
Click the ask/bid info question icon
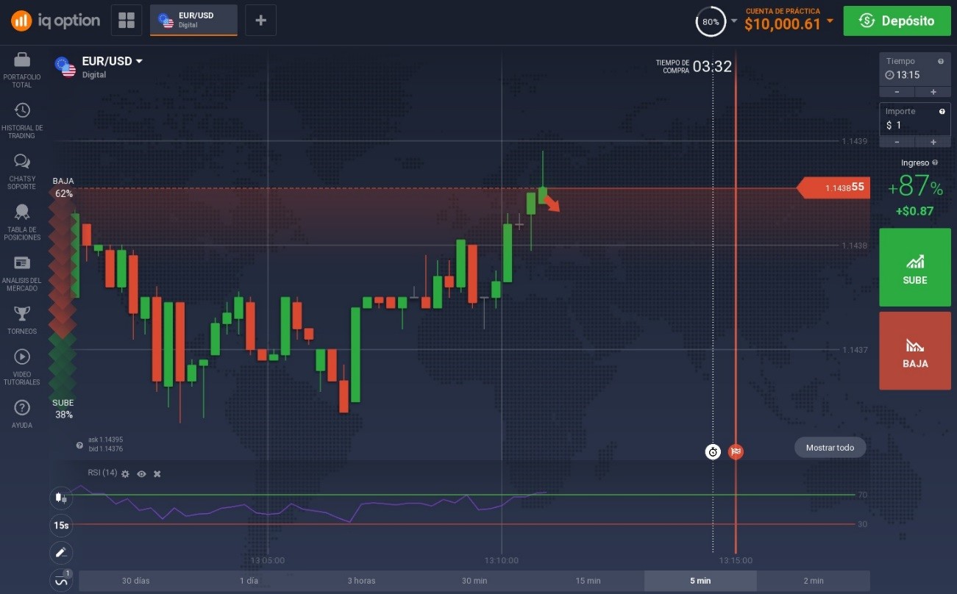tap(79, 445)
